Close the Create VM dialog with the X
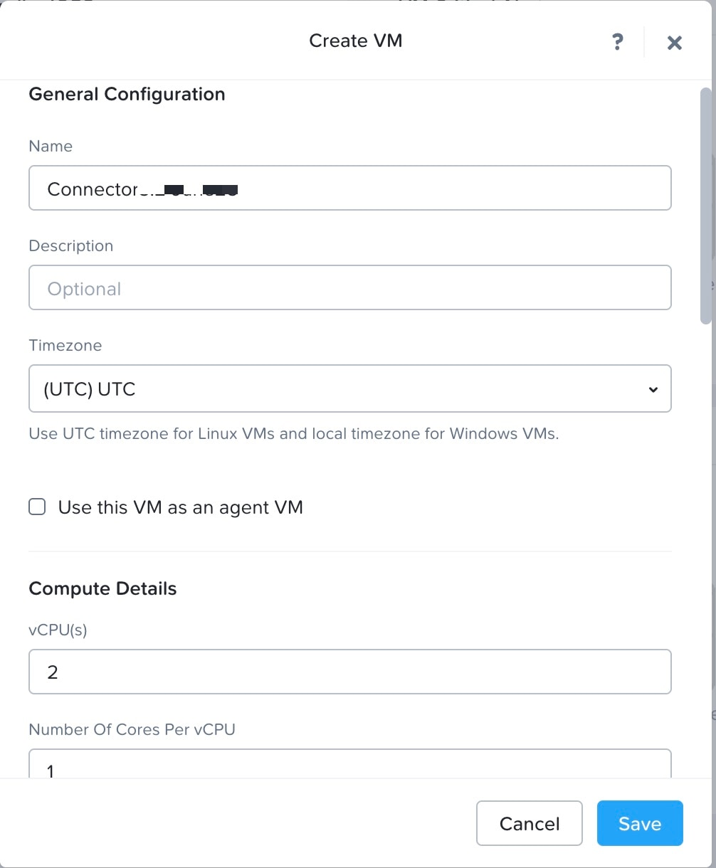 674,42
